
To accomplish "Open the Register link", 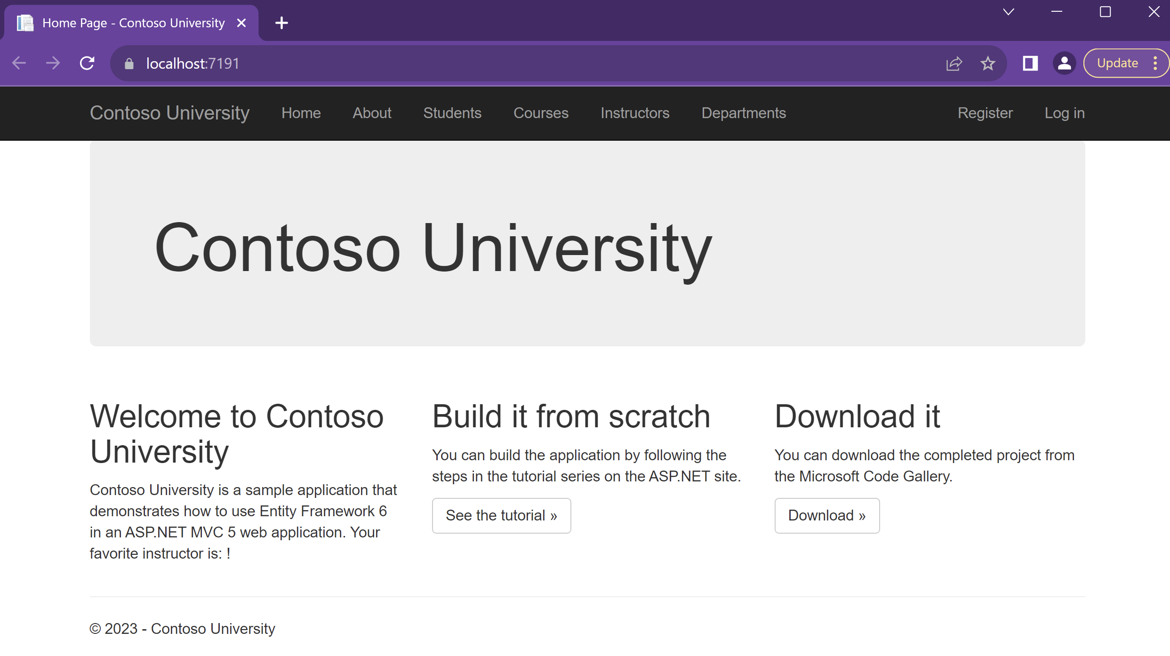I will tap(985, 113).
